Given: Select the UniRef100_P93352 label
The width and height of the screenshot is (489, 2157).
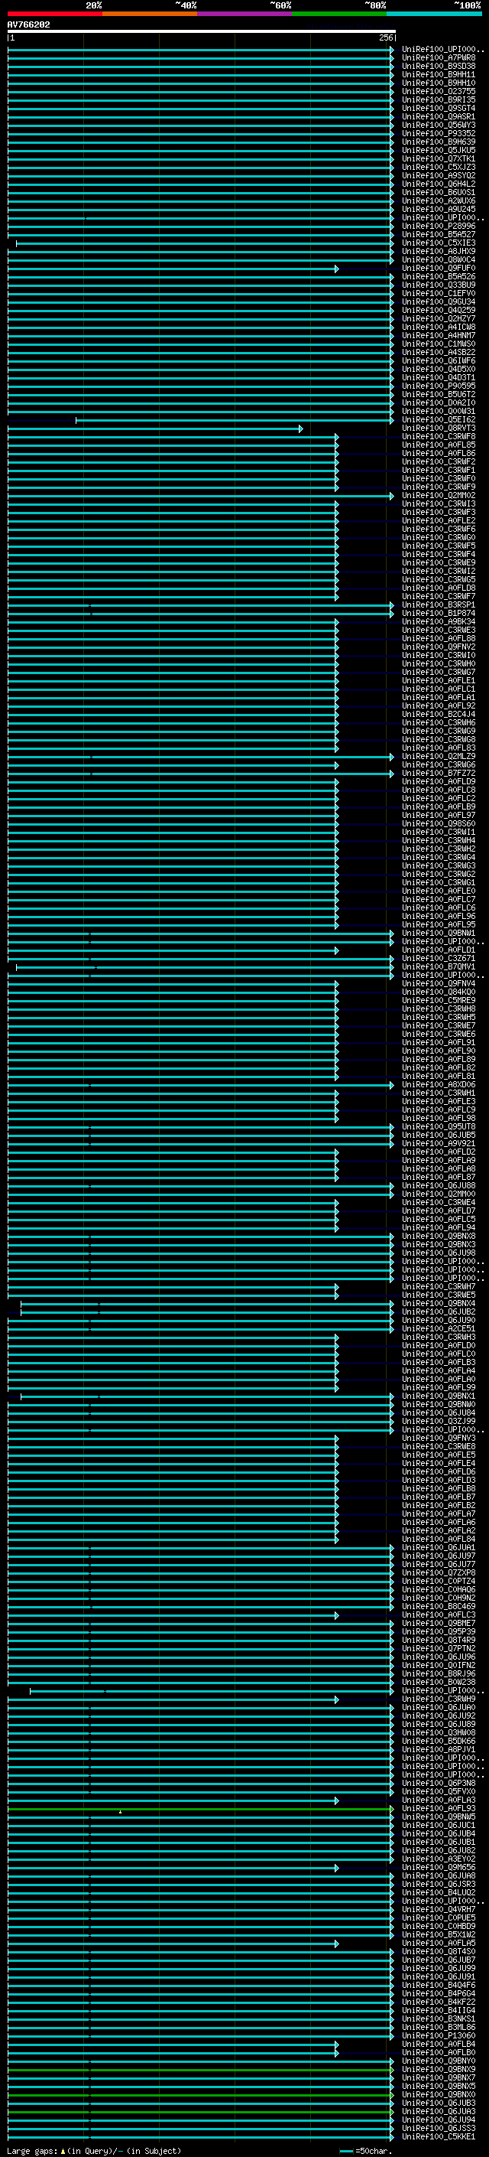Looking at the screenshot, I should (438, 133).
